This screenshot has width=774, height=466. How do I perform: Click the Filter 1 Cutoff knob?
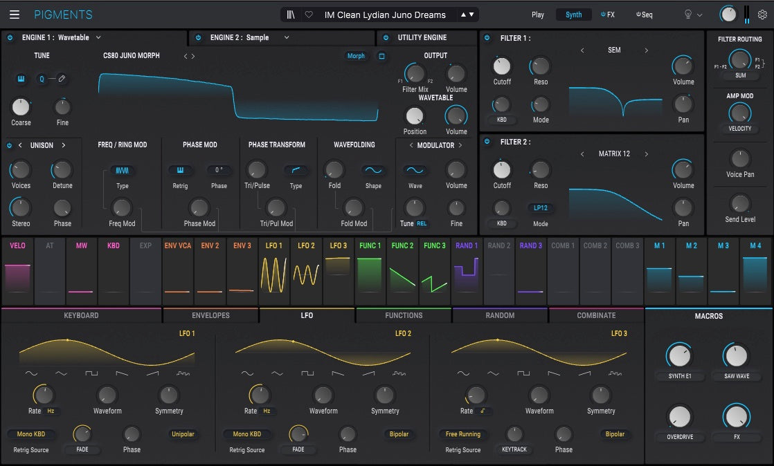point(502,66)
